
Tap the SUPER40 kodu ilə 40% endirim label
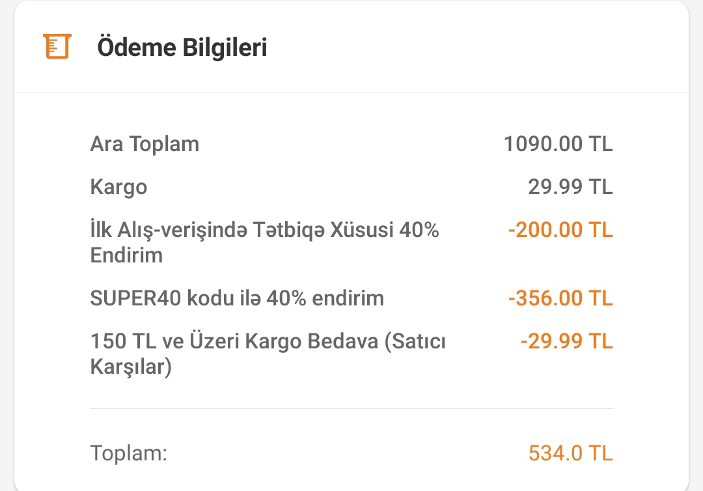[237, 298]
